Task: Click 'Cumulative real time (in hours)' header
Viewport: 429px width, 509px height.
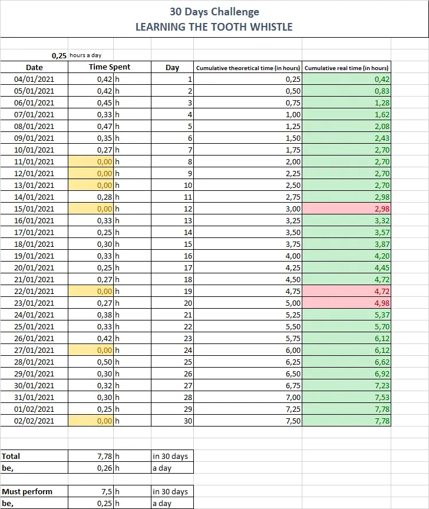Action: pyautogui.click(x=346, y=68)
